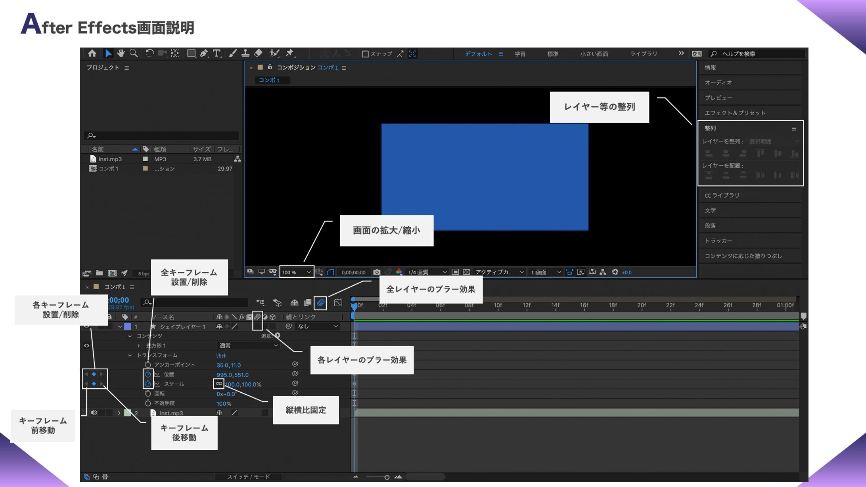This screenshot has height=487, width=866.
Task: Switch to the デフォルト workspace
Action: (478, 54)
